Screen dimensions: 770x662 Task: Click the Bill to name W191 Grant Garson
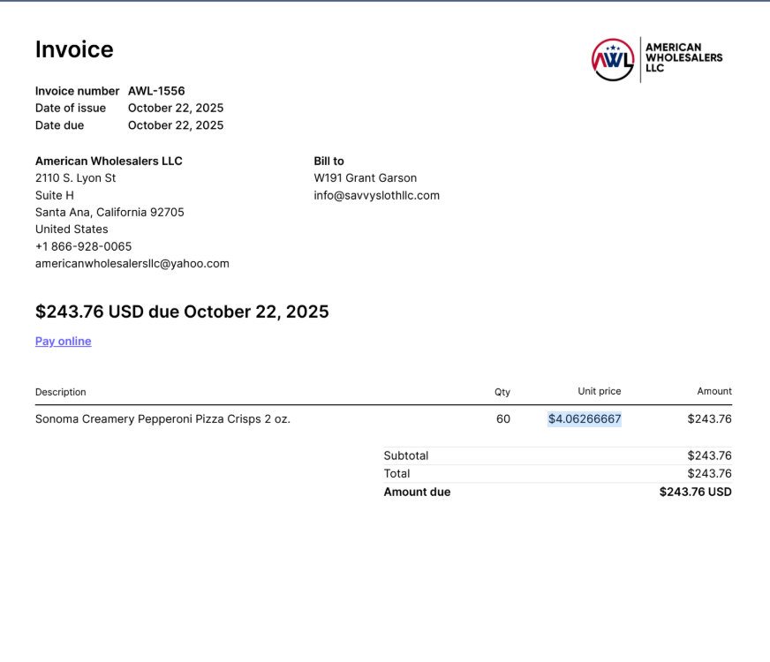click(x=365, y=178)
